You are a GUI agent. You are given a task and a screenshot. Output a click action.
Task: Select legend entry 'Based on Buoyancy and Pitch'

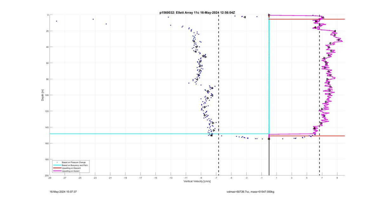pos(75,165)
